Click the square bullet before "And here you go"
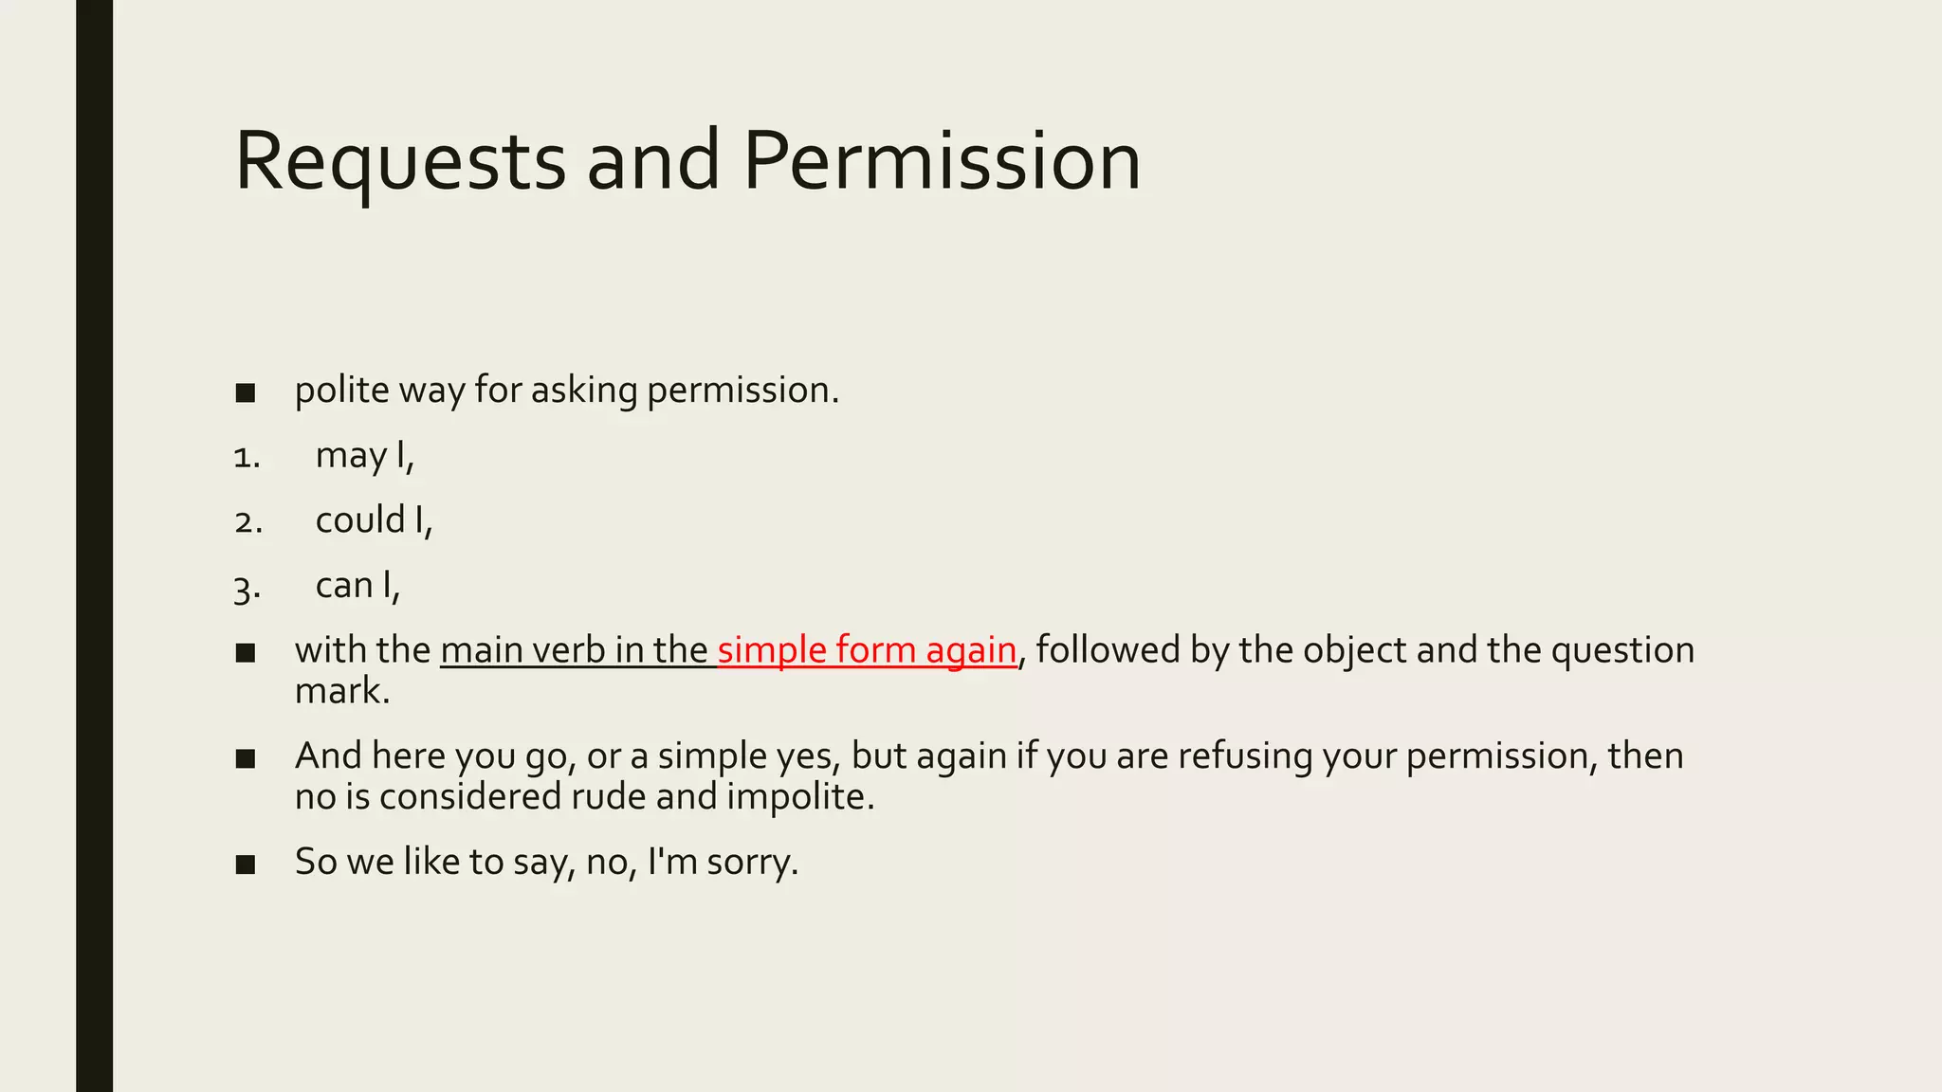Image resolution: width=1942 pixels, height=1092 pixels. coord(246,758)
